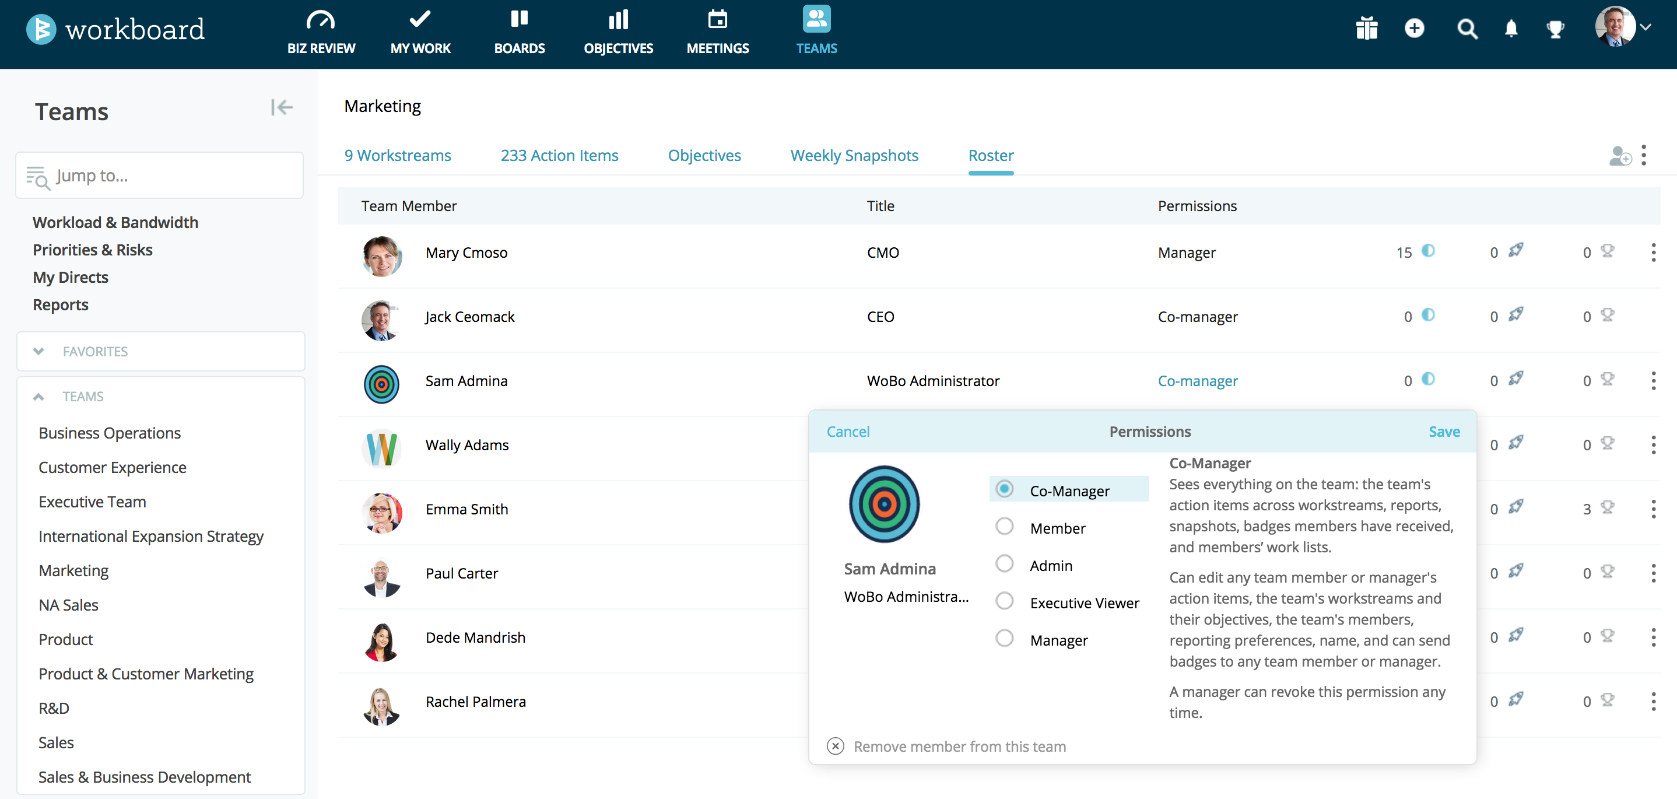Select the Member radio button
Screen dimensions: 1677x799
pos(1005,526)
